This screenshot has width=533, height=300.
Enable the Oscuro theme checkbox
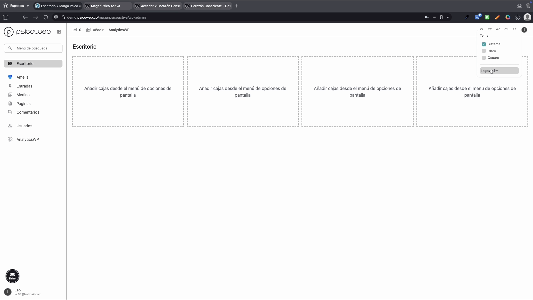(484, 58)
